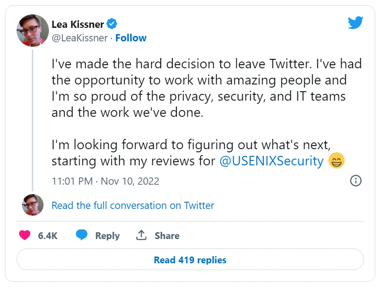Click the 6.4K likes count

tap(48, 235)
